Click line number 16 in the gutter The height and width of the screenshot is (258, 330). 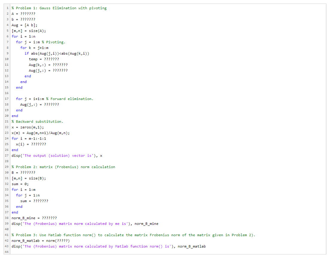click(x=7, y=93)
